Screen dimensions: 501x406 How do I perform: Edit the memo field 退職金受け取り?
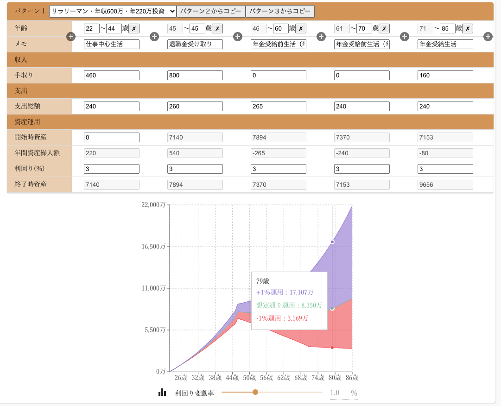click(195, 44)
